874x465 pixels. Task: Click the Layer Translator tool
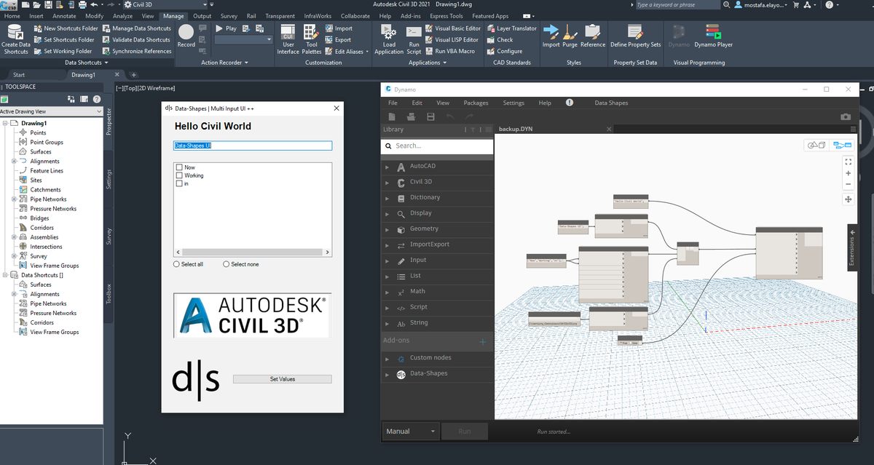[x=511, y=28]
